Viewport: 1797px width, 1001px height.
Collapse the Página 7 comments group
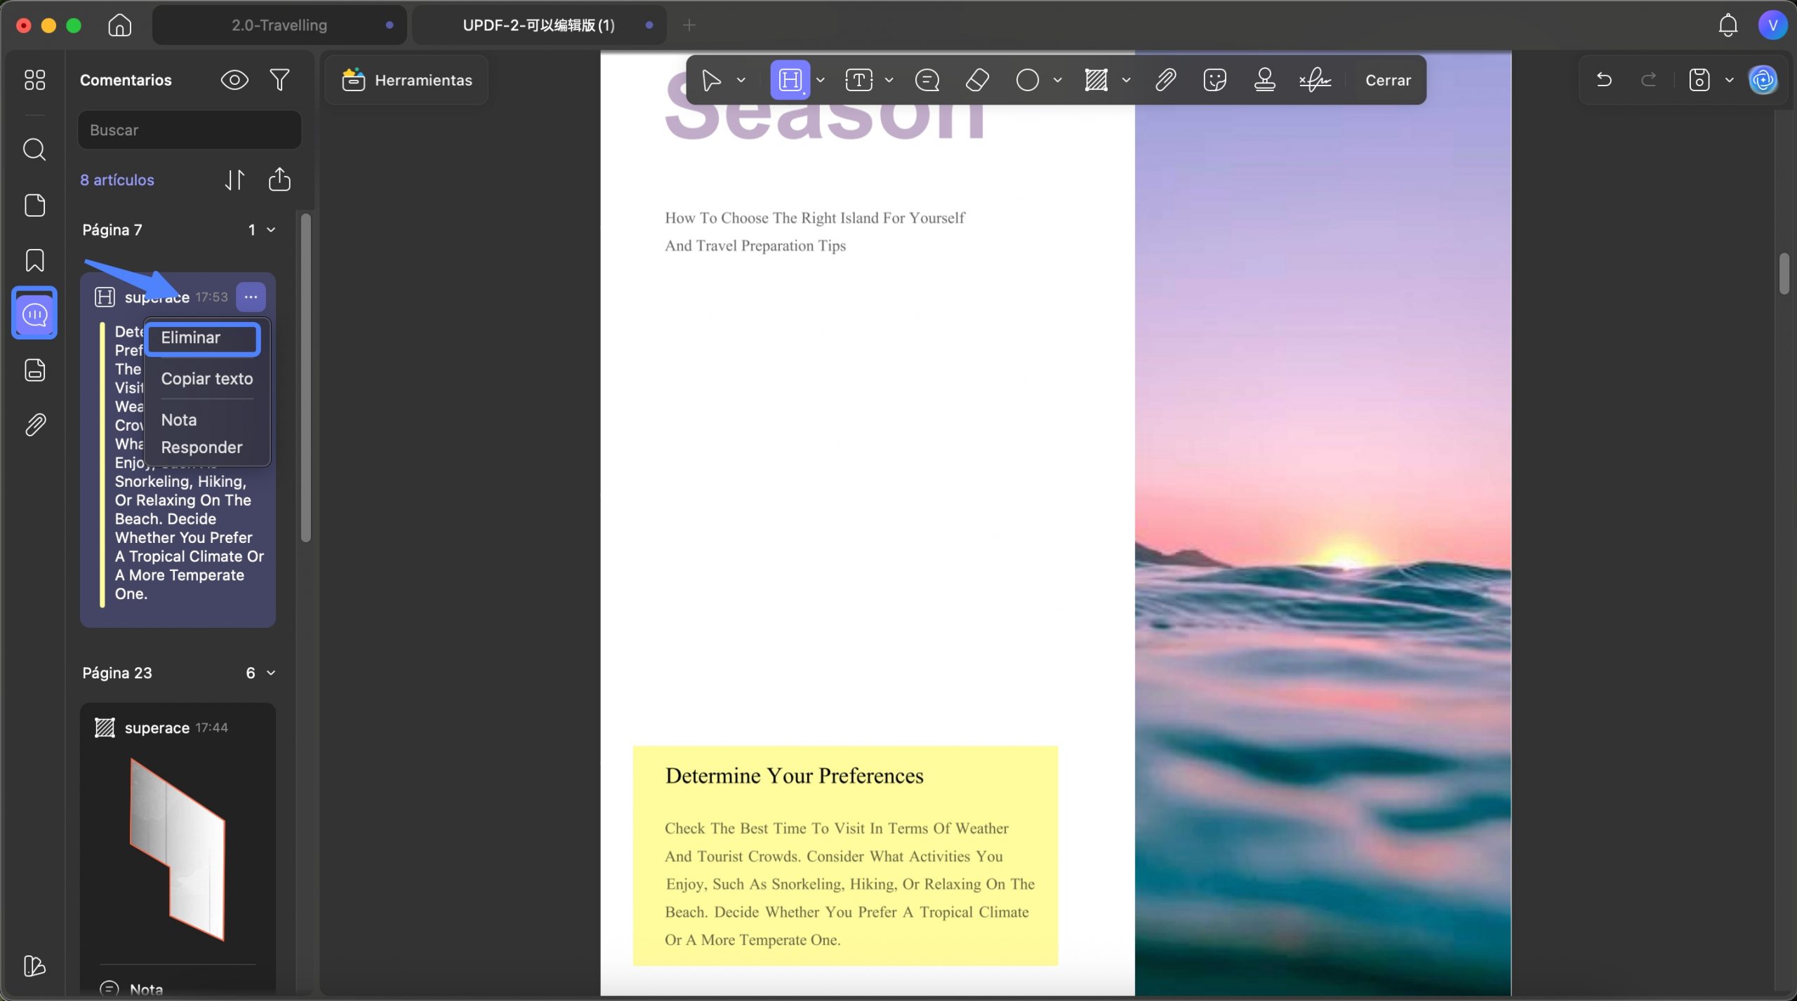coord(271,230)
